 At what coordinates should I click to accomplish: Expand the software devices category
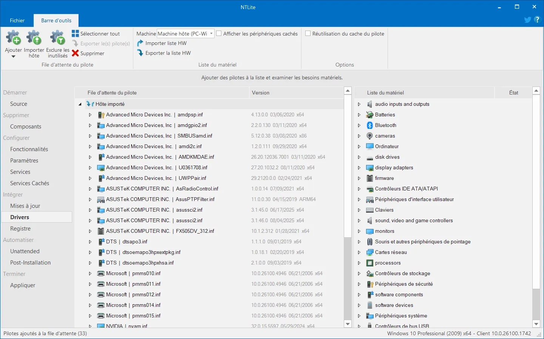point(359,305)
